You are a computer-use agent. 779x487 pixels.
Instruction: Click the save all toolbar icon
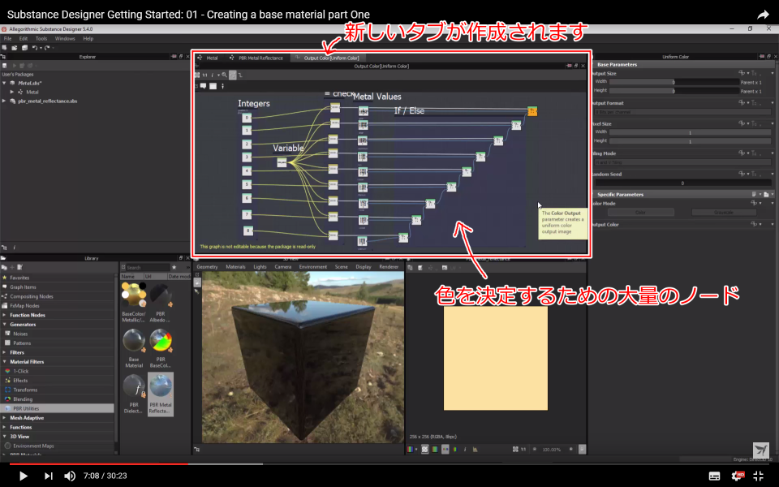[x=24, y=48]
